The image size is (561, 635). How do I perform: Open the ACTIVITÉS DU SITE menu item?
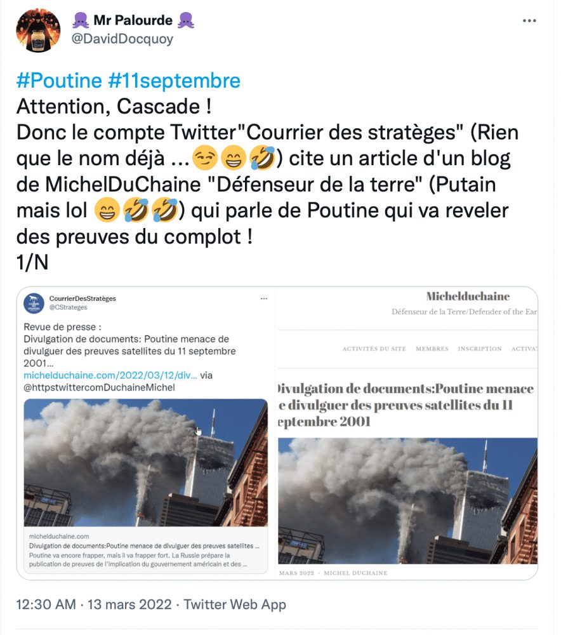pos(374,349)
